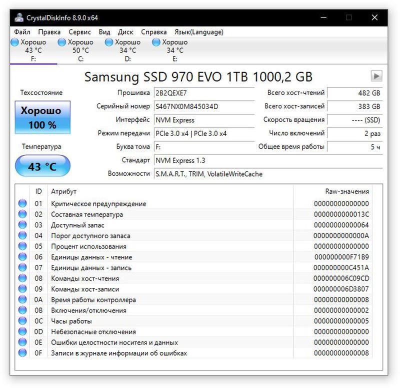The height and width of the screenshot is (388, 400).
Task: Click blue status icon for attribute 0F
Action: 22,353
